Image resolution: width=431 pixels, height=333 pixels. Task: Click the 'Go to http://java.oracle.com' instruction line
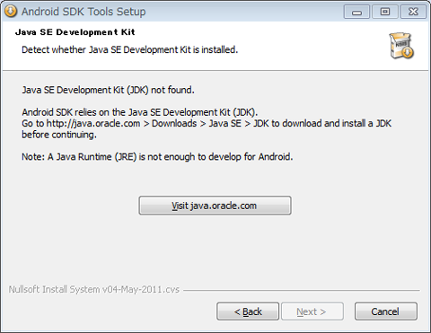click(207, 123)
